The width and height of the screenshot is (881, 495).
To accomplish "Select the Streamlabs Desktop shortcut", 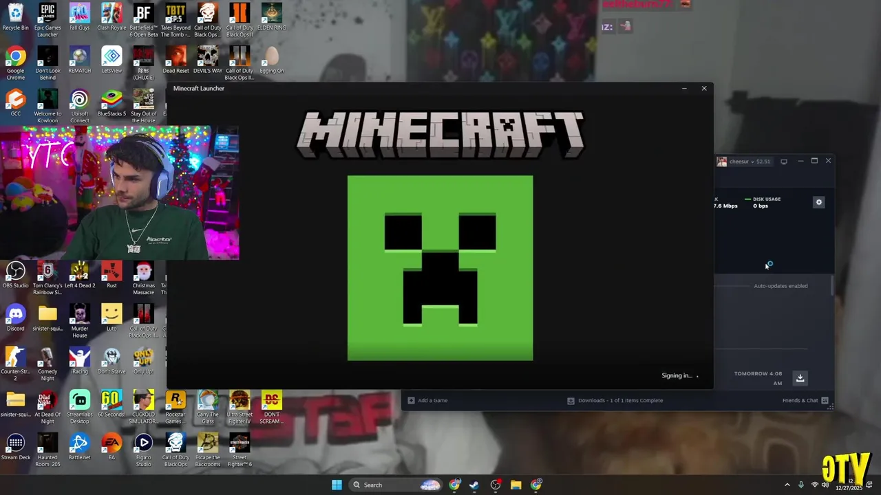I will pyautogui.click(x=79, y=406).
